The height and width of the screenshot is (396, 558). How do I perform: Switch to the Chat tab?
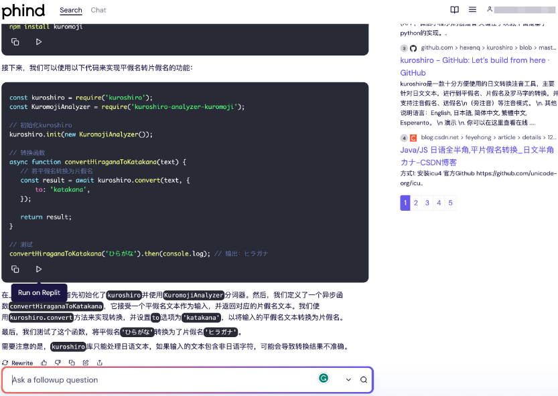pyautogui.click(x=98, y=10)
